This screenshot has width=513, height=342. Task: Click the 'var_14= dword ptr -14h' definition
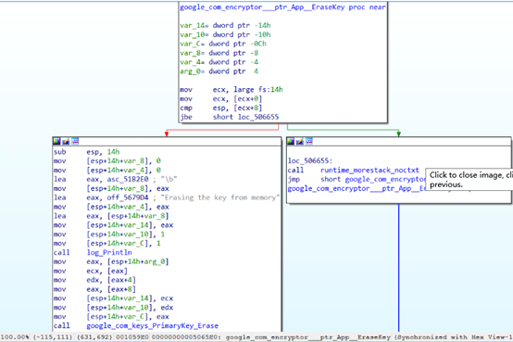[225, 25]
